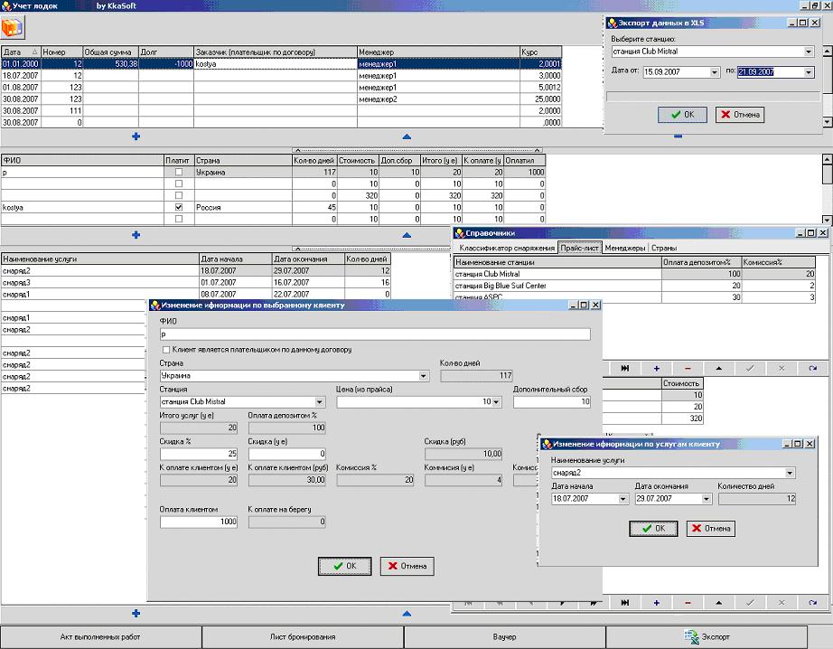Toggle Платит checkbox in the row with cost 320

pos(179,195)
